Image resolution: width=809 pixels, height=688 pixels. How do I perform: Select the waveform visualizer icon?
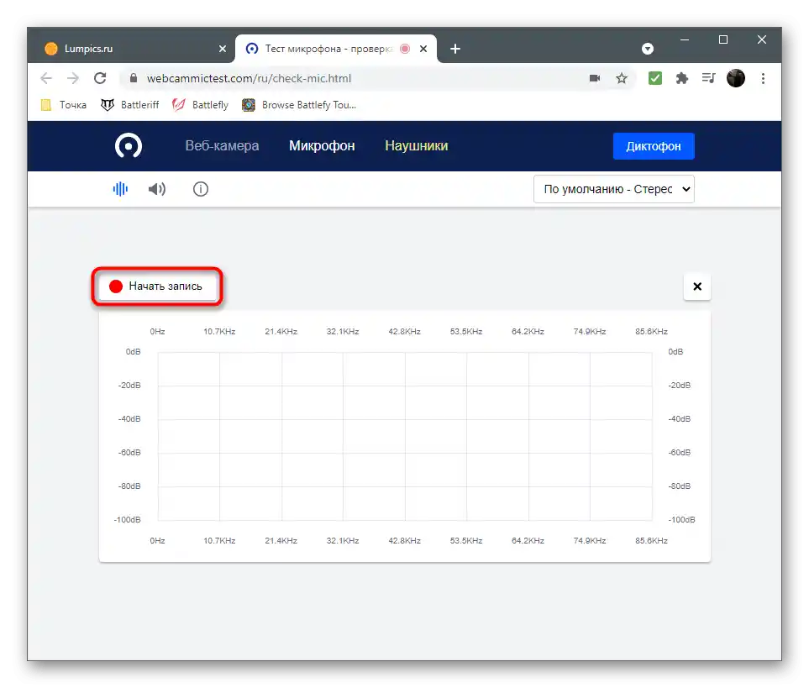point(120,189)
